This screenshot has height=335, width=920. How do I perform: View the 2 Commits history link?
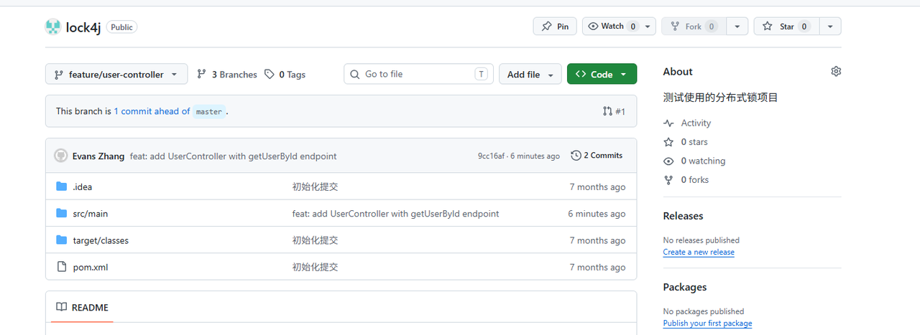click(597, 155)
